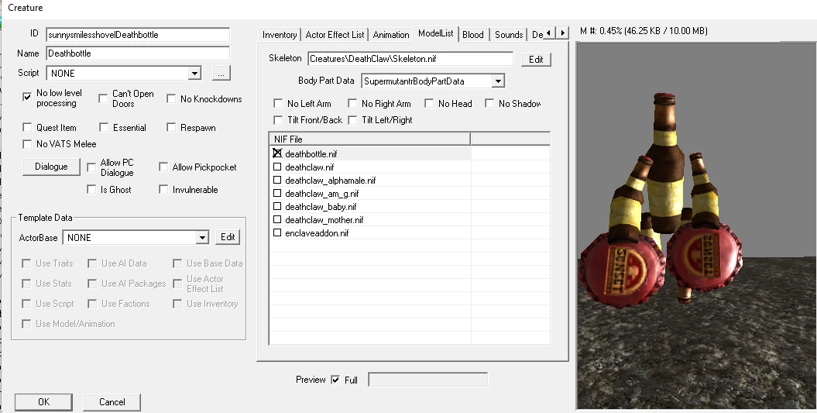Check the Essential option
The width and height of the screenshot is (817, 413).
[x=104, y=127]
